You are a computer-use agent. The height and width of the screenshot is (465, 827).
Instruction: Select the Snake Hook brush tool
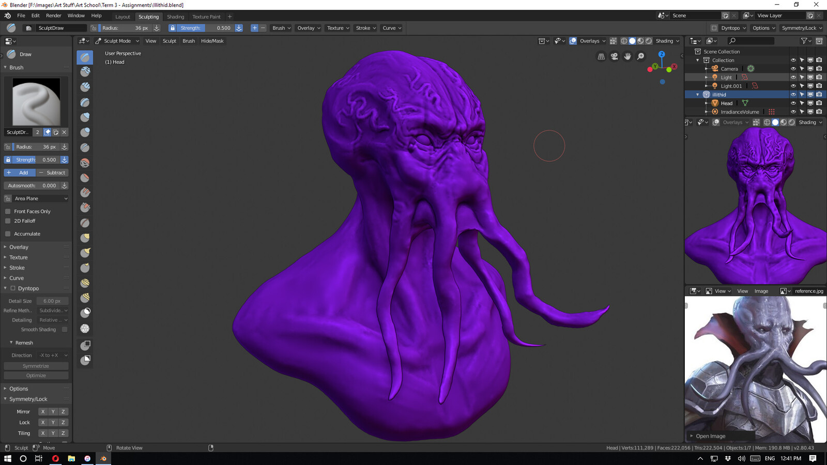point(85,253)
